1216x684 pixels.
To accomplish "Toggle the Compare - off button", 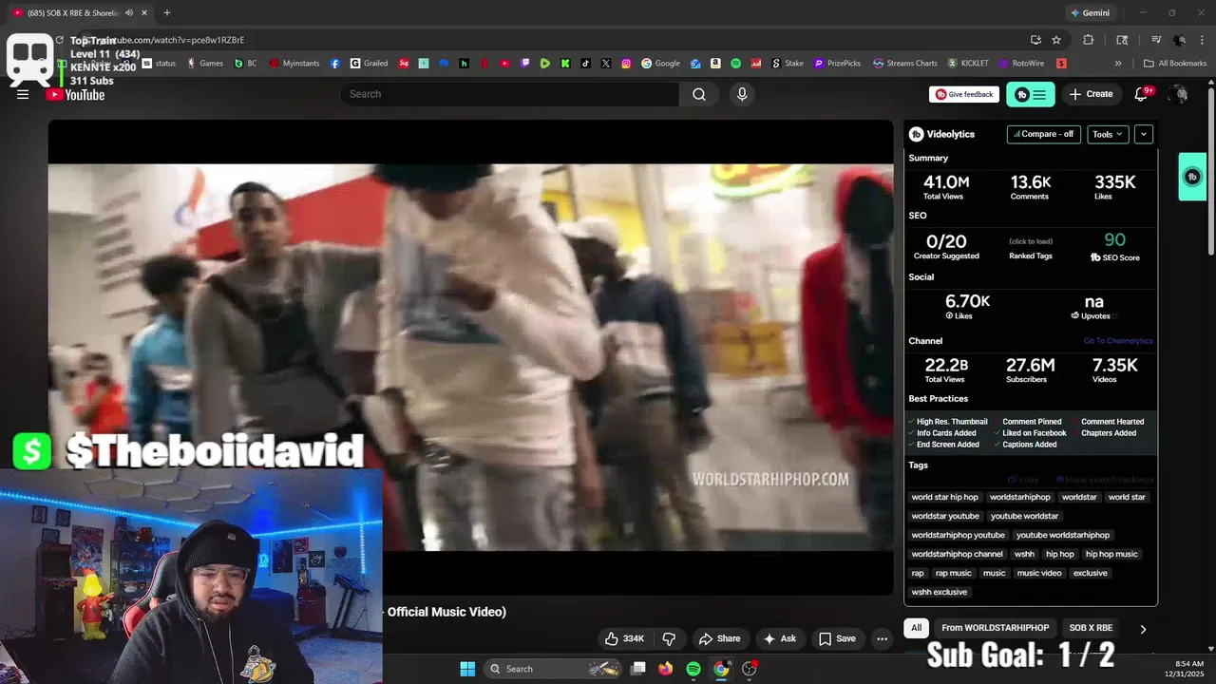I will [1043, 134].
